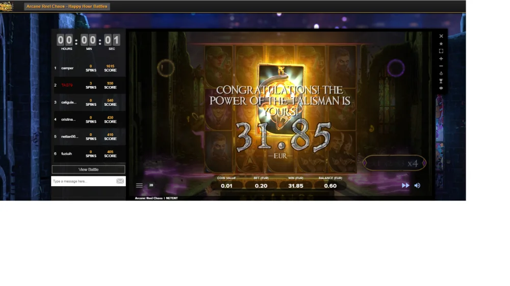Select player cristina in the leaderboard

pyautogui.click(x=68, y=120)
